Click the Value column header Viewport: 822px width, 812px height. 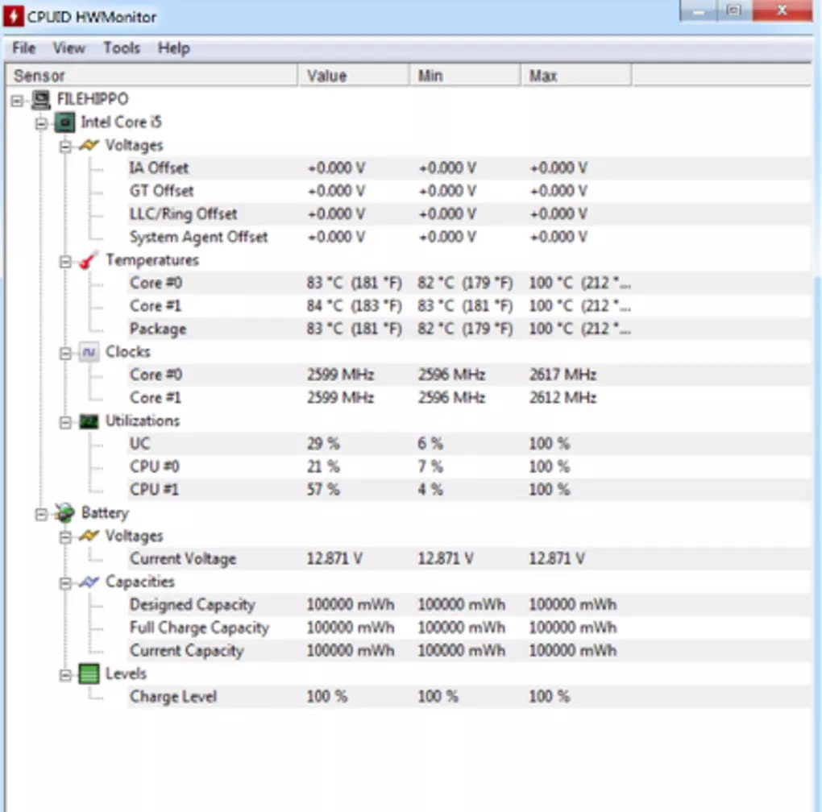(x=353, y=76)
